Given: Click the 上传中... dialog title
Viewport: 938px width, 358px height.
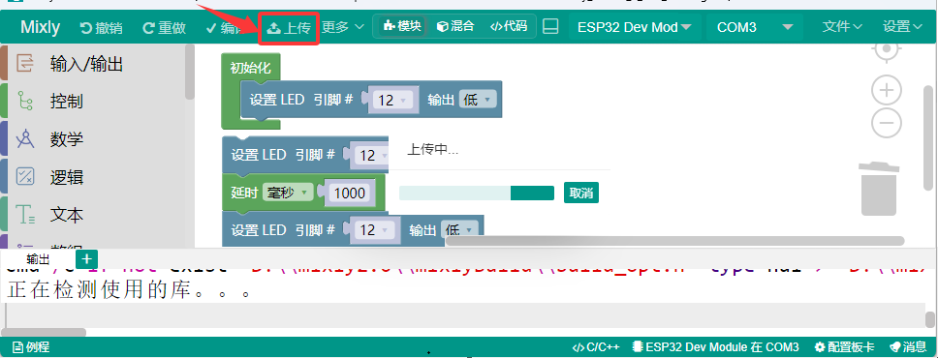Looking at the screenshot, I should (433, 150).
